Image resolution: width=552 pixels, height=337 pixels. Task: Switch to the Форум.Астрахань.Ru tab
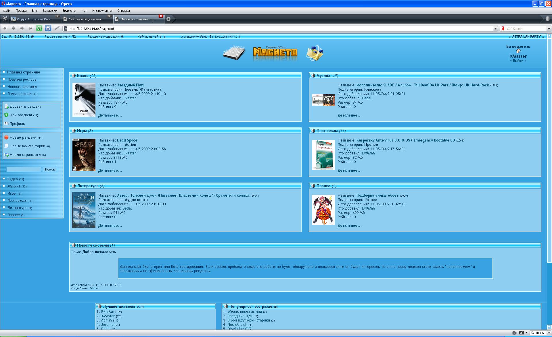35,19
